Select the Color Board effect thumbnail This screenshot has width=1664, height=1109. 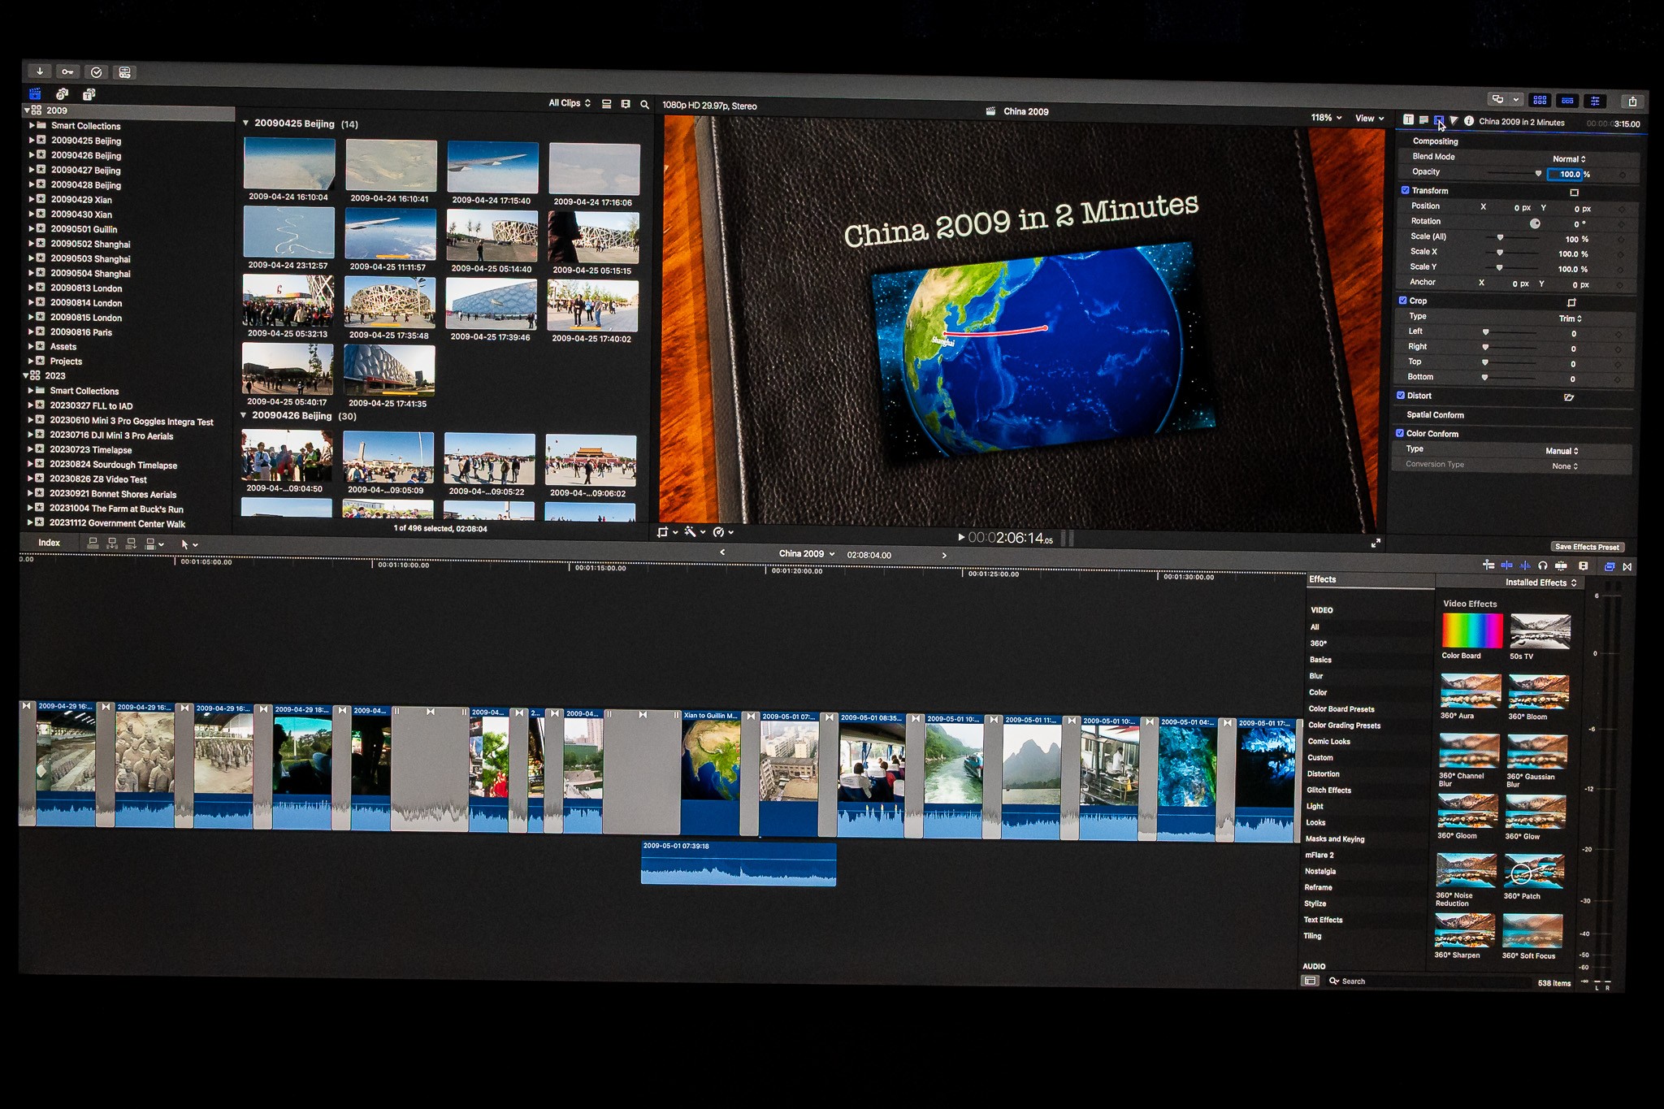(x=1471, y=630)
